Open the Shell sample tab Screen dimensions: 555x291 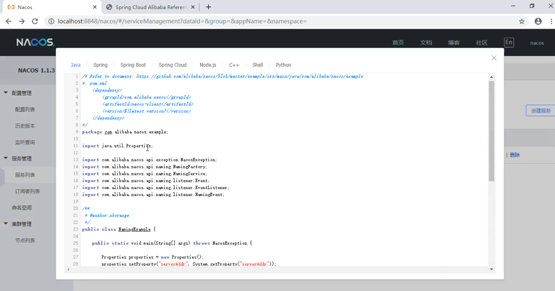[x=258, y=65]
